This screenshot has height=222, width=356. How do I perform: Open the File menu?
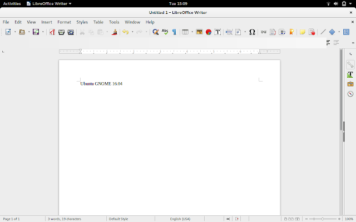click(x=6, y=22)
